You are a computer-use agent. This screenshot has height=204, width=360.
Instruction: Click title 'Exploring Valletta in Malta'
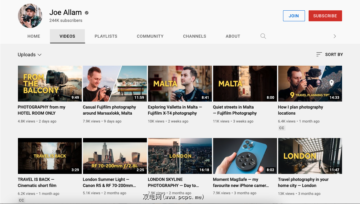coord(175,110)
